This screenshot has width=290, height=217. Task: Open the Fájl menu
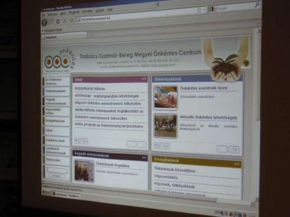43,15
